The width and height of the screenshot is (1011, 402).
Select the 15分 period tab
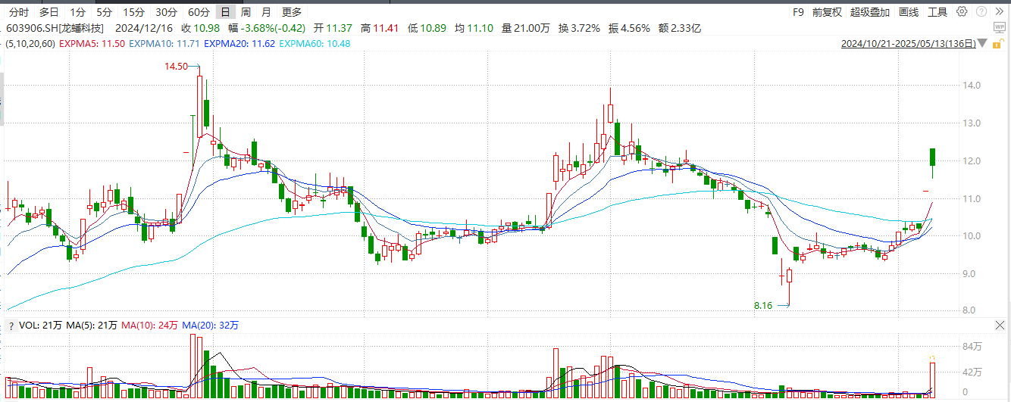click(133, 11)
